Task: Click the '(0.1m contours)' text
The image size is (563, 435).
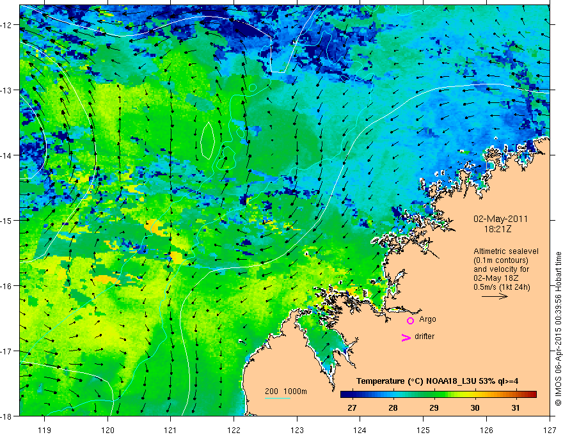Action: [x=501, y=260]
